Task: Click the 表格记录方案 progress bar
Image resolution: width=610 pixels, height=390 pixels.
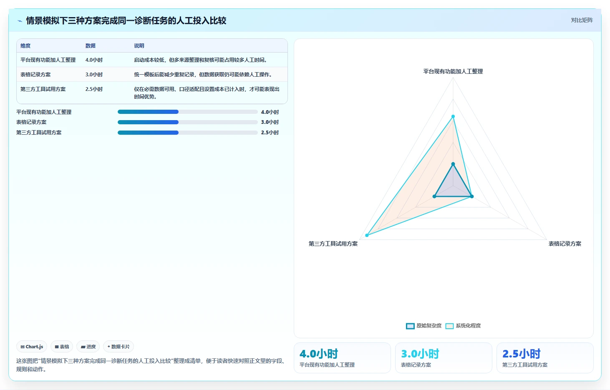Action: [x=187, y=122]
